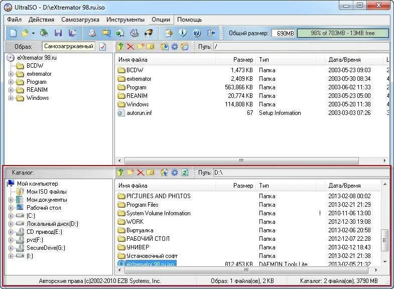Create new folder in Каталог toolbar

click(x=130, y=173)
